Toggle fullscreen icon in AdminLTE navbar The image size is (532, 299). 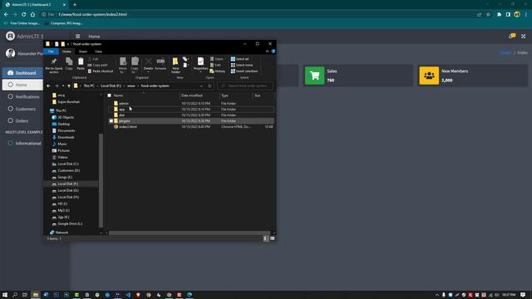point(523,37)
